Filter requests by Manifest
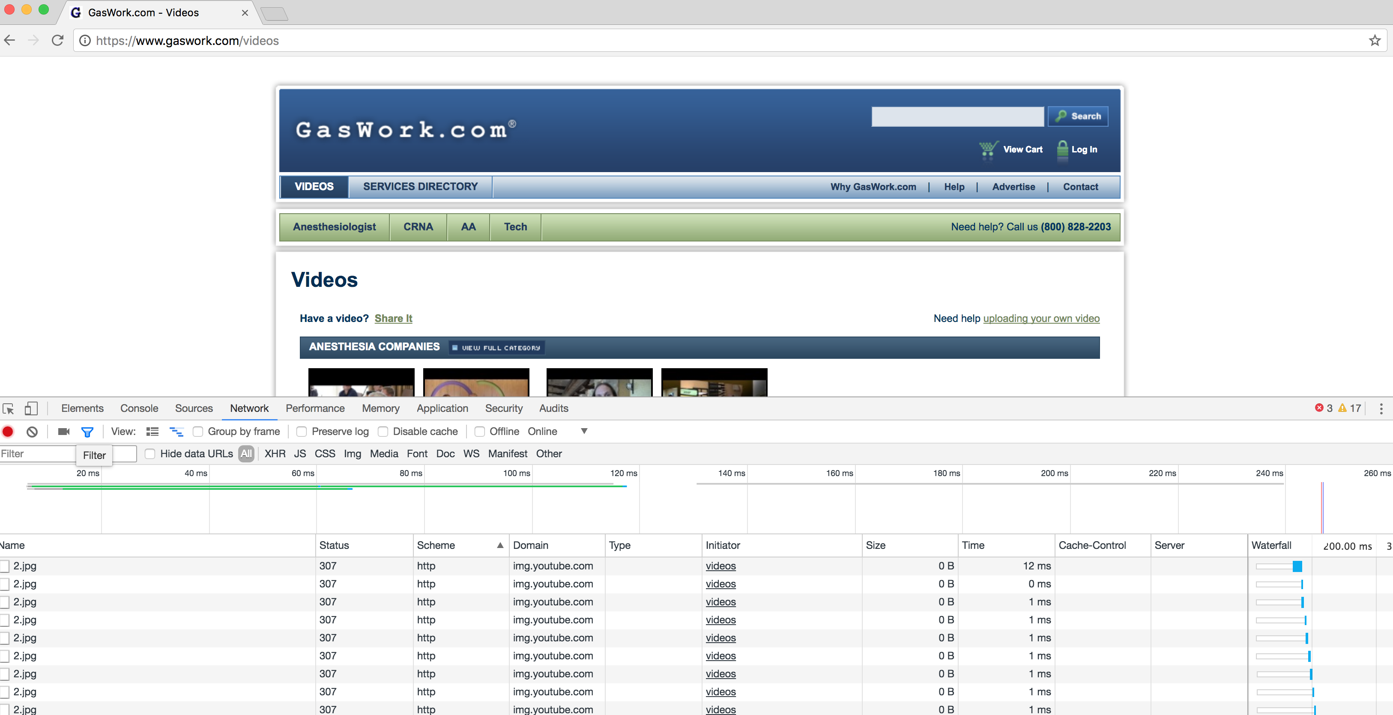The image size is (1393, 715). coord(508,454)
